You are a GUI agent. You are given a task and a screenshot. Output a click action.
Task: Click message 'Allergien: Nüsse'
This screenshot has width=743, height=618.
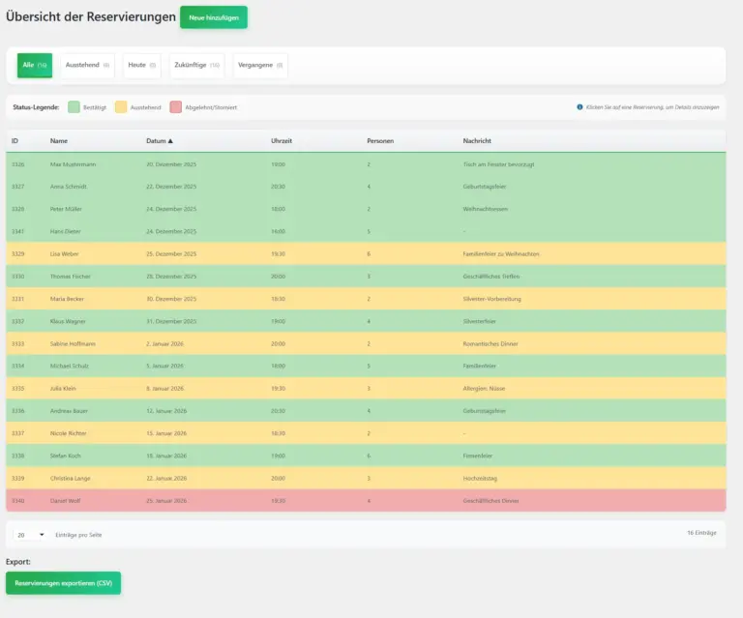(x=484, y=389)
